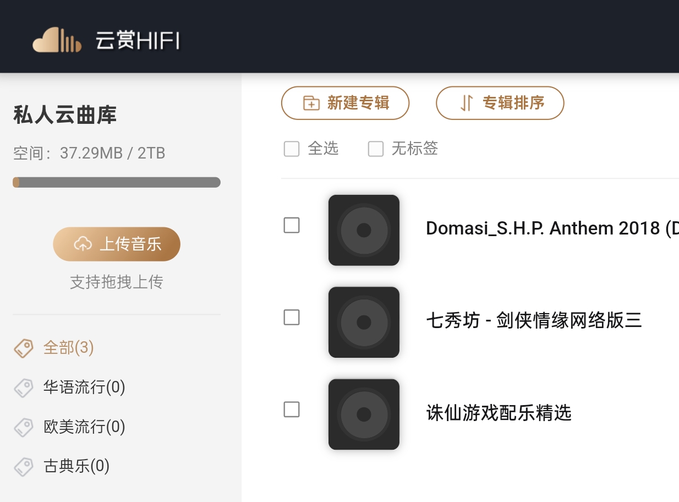Open the 专辑排序 album sort option
This screenshot has height=502, width=679.
click(x=500, y=103)
